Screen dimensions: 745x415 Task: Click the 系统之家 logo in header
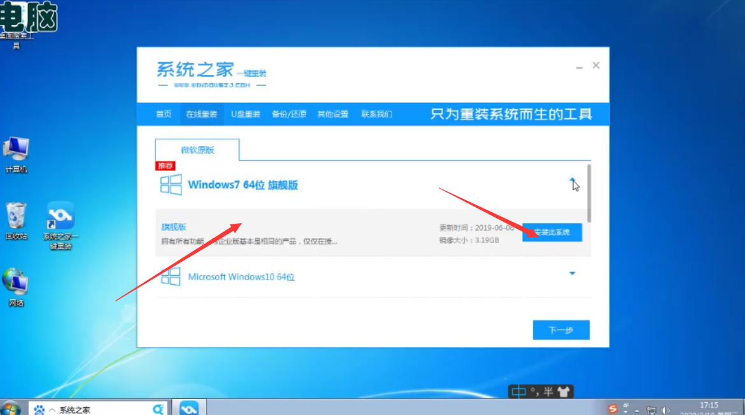pos(211,75)
